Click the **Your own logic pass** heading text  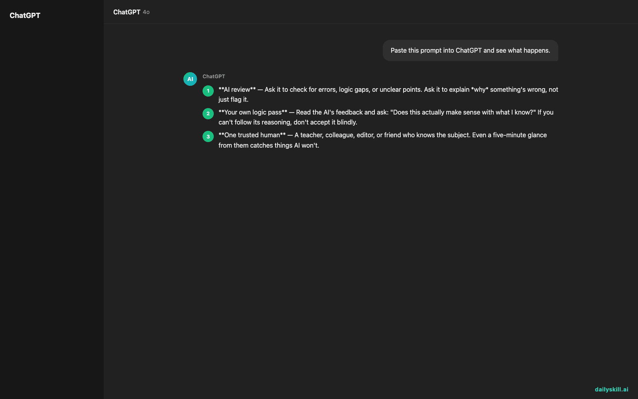point(253,112)
